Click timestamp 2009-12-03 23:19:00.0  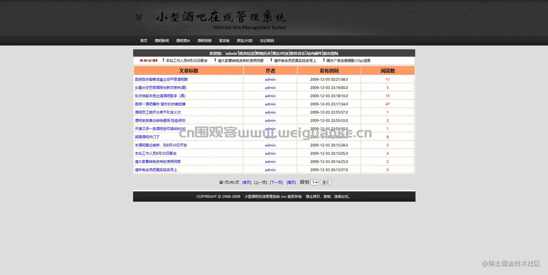click(x=329, y=88)
